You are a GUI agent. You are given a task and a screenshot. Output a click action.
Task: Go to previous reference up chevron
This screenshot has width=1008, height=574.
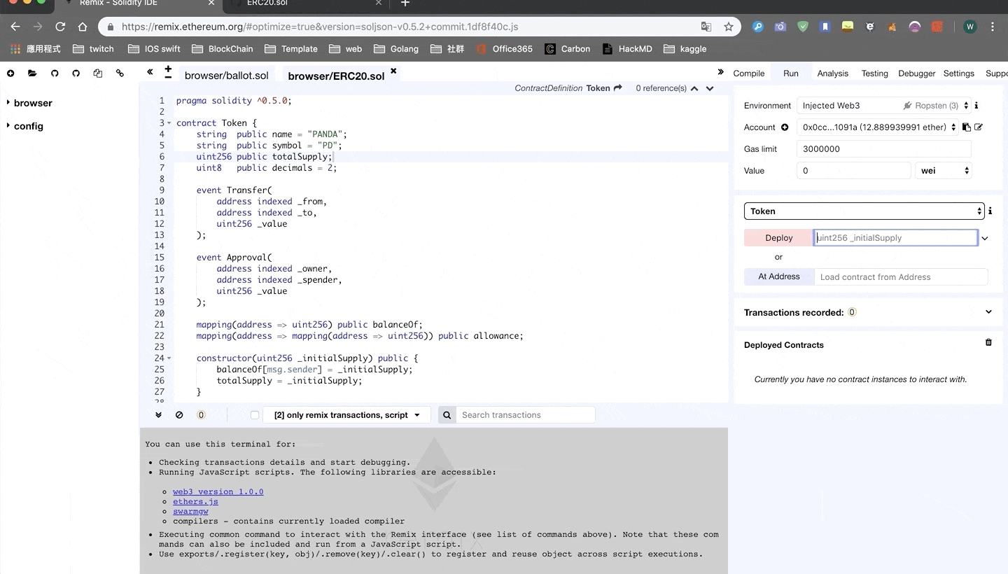[x=694, y=88]
